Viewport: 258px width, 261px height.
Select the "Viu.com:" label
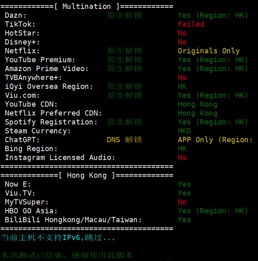pyautogui.click(x=22, y=95)
